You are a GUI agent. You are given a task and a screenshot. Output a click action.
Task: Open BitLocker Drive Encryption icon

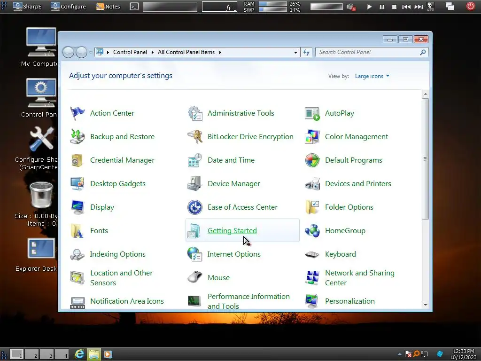[195, 137]
